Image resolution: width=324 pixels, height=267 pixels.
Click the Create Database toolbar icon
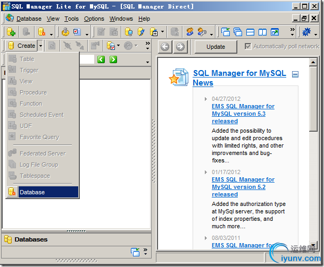click(x=41, y=32)
